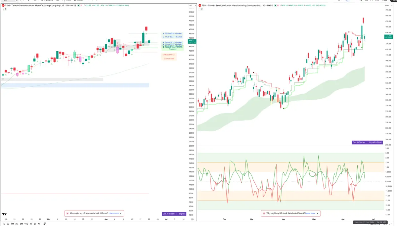Click blue support zone band on left chart
Viewport: 397px width, 226px height.
pos(75,85)
